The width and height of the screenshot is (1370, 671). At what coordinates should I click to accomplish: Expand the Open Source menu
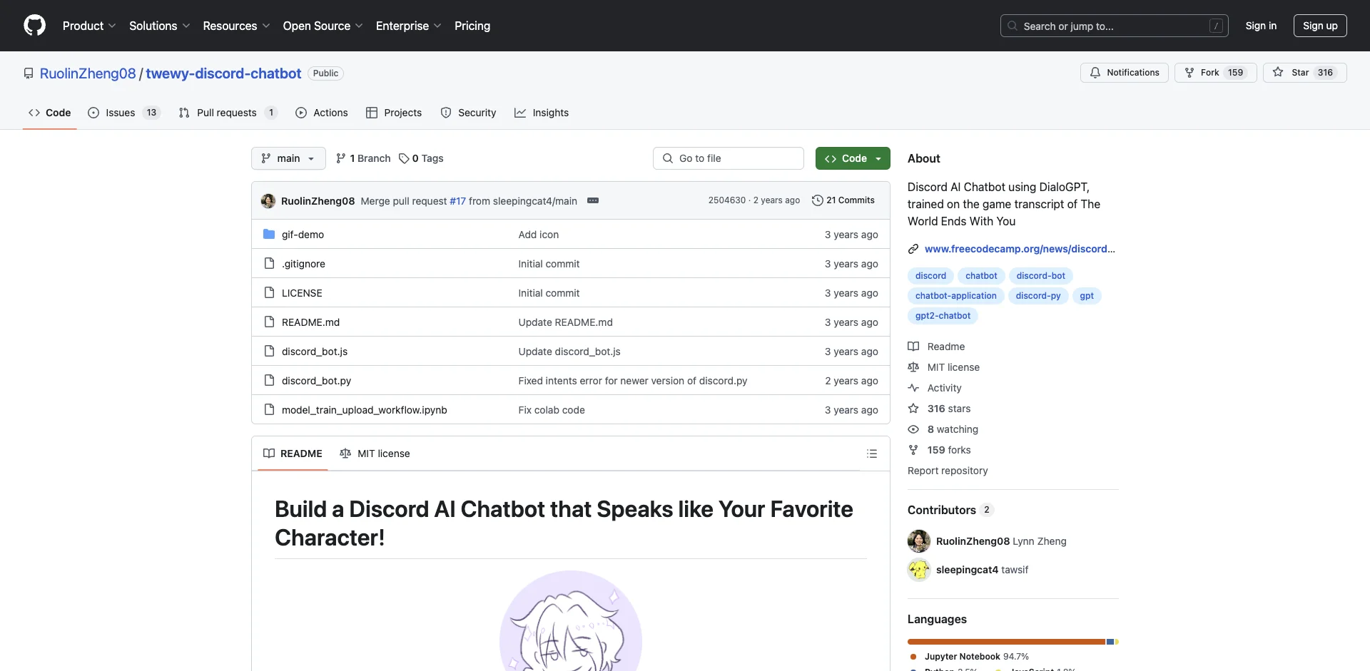tap(323, 26)
